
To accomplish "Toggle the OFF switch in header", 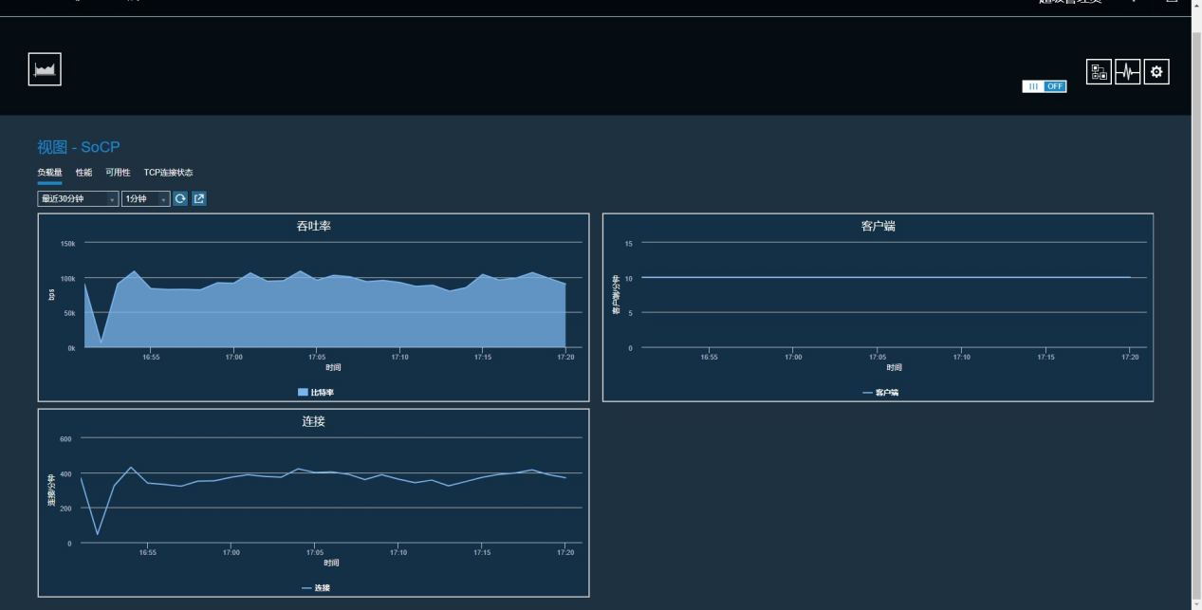I will coord(1044,86).
